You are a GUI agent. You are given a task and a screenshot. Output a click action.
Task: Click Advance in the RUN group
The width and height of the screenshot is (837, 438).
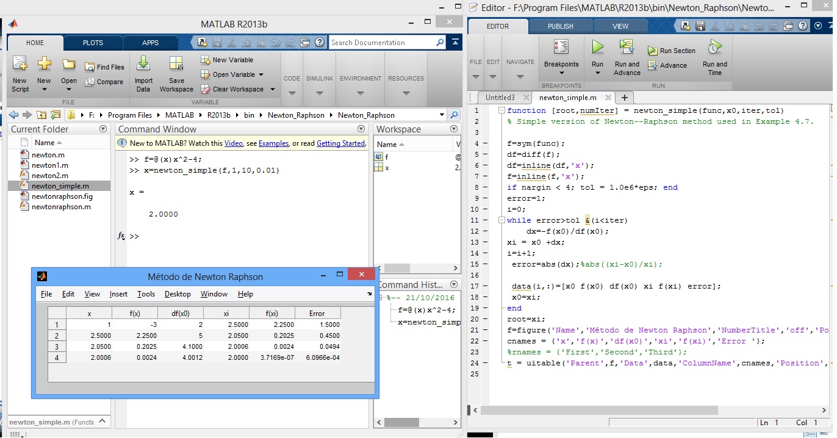667,65
